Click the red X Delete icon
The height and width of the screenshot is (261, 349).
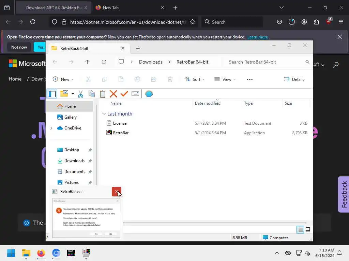[x=113, y=94]
